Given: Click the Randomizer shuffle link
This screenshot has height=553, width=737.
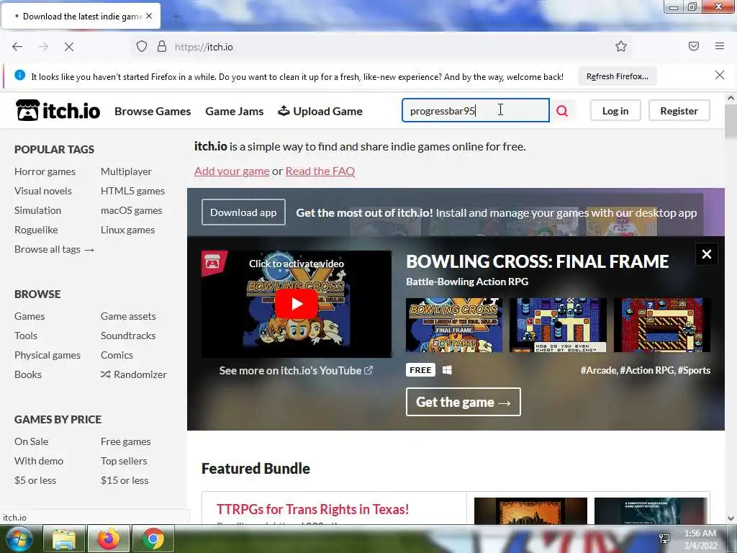Looking at the screenshot, I should 134,374.
